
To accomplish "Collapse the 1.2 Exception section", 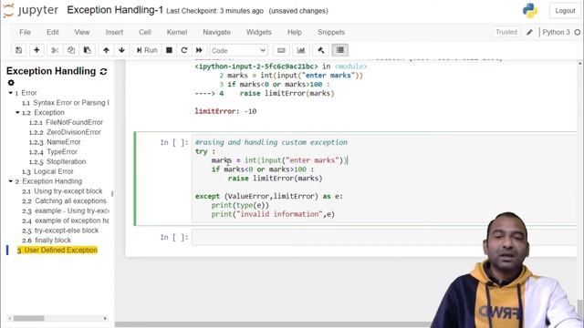I will pos(17,112).
